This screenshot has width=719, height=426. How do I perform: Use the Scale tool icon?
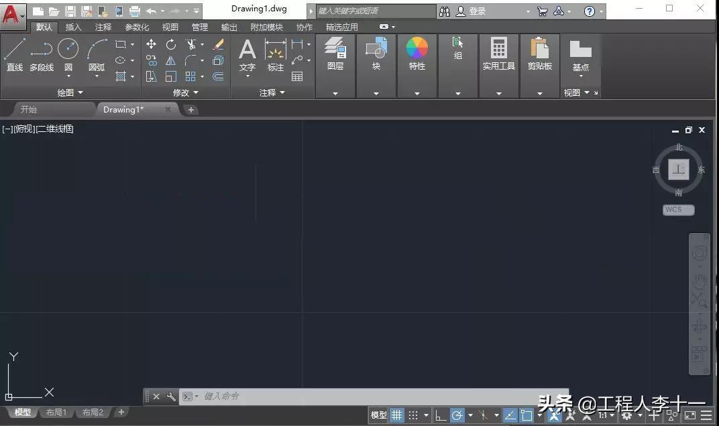coord(171,76)
